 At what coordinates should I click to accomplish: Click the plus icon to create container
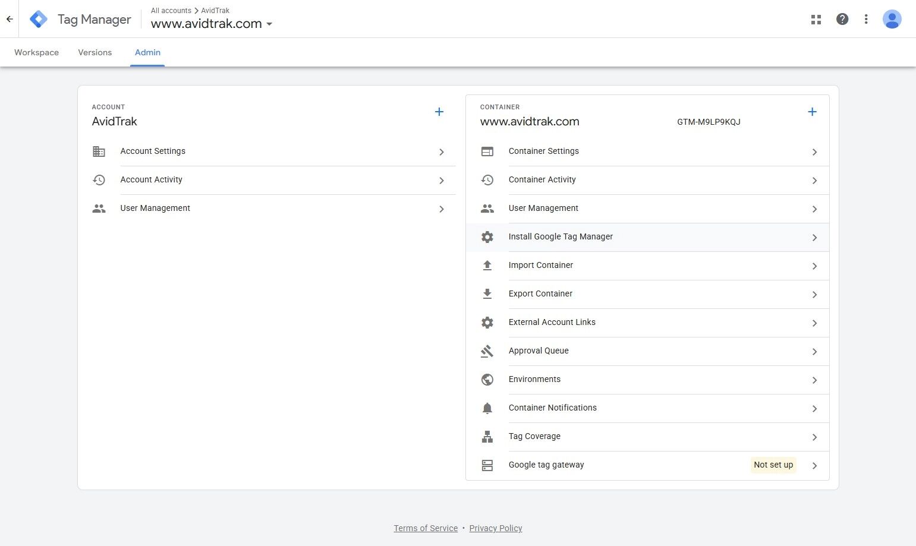pyautogui.click(x=813, y=112)
